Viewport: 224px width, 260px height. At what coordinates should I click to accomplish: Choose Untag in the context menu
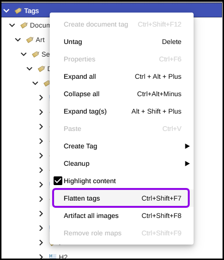(x=122, y=42)
